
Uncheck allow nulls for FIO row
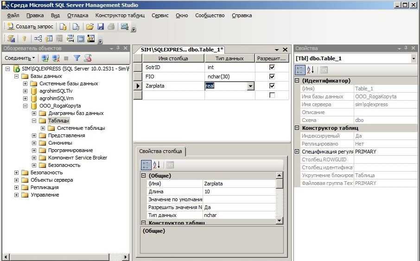[272, 76]
